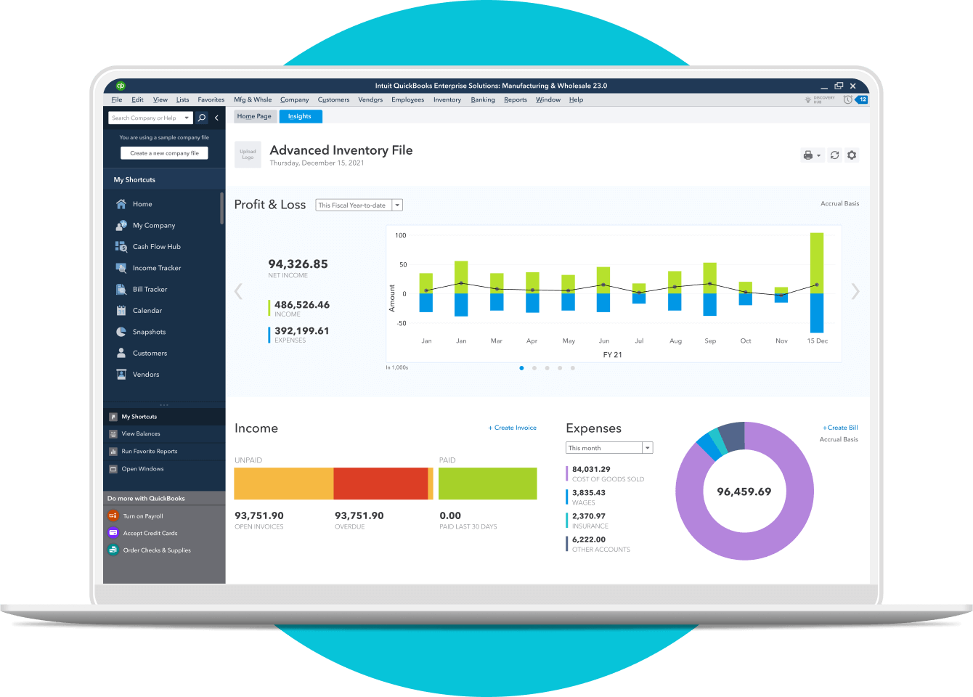
Task: Select third chart pagination dot
Action: pyautogui.click(x=547, y=368)
